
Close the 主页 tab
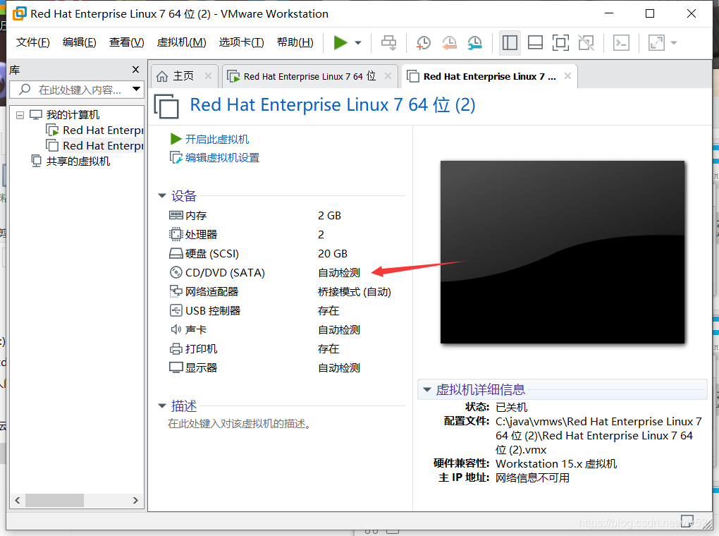tap(208, 76)
